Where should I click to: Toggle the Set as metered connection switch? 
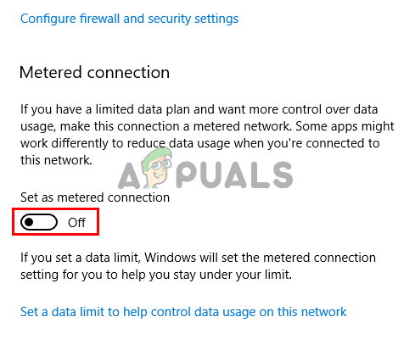(39, 222)
